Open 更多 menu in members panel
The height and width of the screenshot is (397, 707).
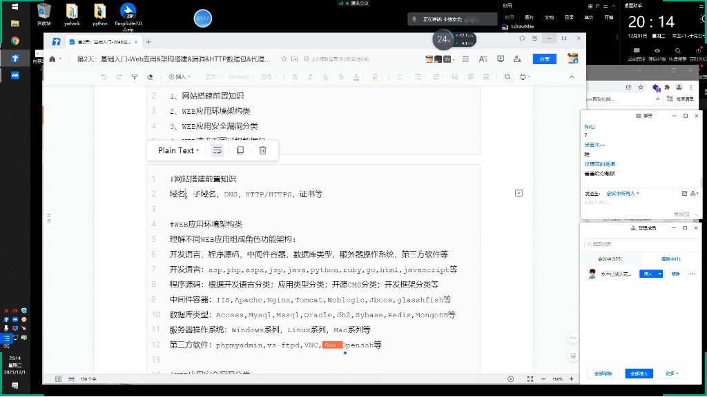point(672,374)
